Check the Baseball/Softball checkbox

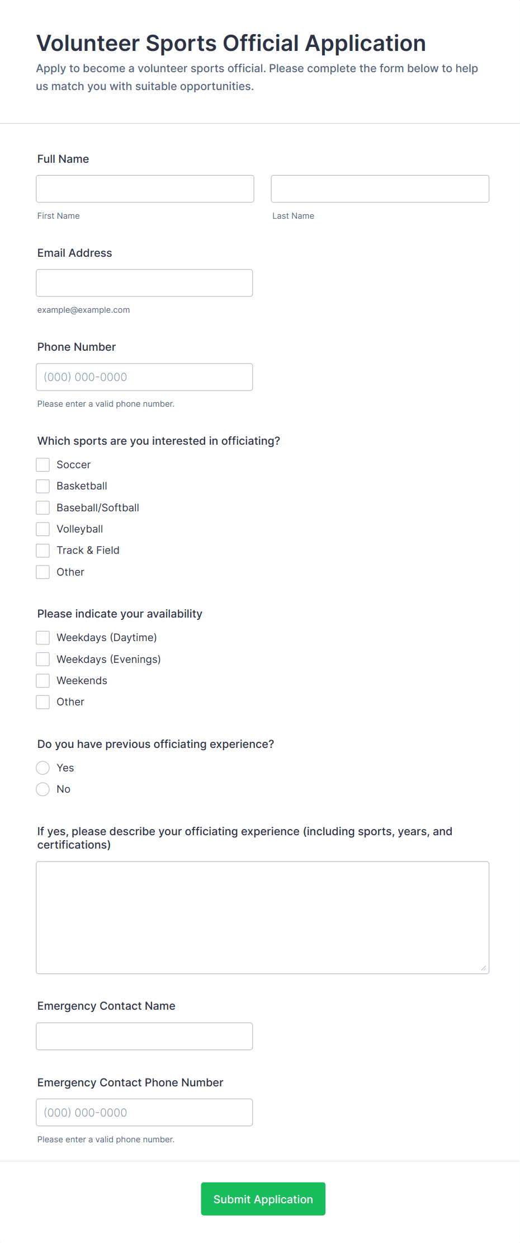pos(42,507)
